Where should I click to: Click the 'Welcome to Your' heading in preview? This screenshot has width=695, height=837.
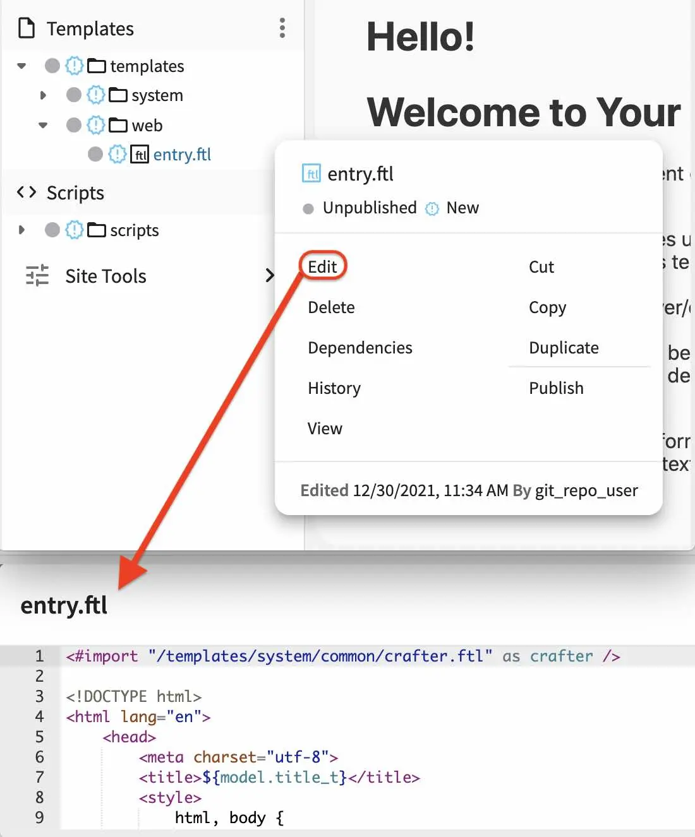[524, 112]
